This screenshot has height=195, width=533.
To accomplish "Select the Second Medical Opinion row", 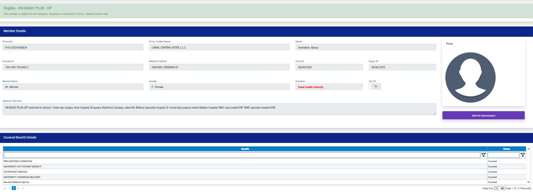I will [x=264, y=182].
